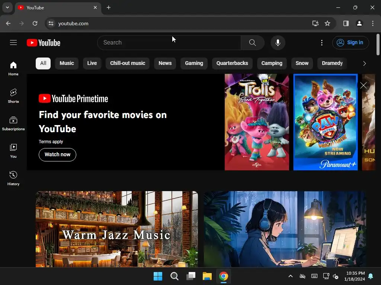Open the You section in sidebar

click(x=13, y=151)
